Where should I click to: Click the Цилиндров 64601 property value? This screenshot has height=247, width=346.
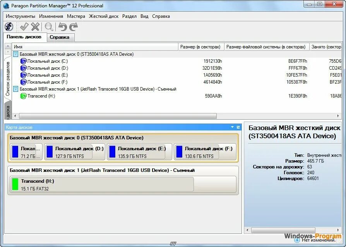pyautogui.click(x=313, y=178)
